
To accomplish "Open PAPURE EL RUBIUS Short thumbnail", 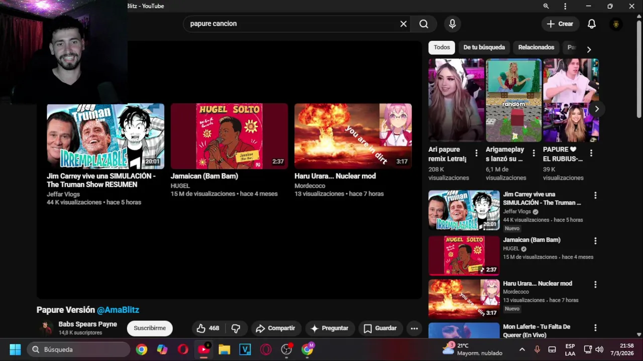I will 571,100.
